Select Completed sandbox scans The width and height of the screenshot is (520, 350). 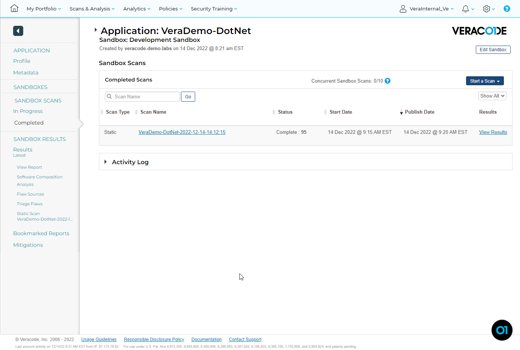(29, 123)
